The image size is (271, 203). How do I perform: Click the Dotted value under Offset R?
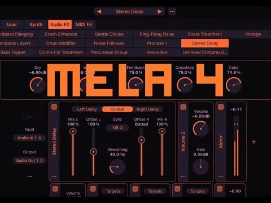click(x=141, y=124)
